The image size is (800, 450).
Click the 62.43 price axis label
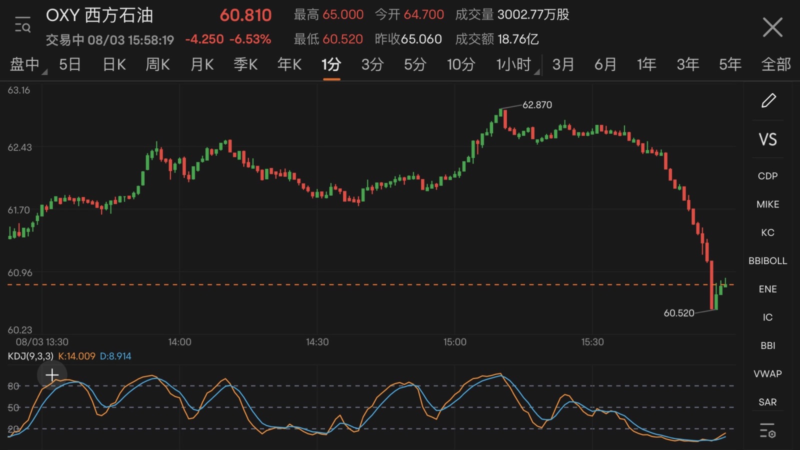[19, 147]
